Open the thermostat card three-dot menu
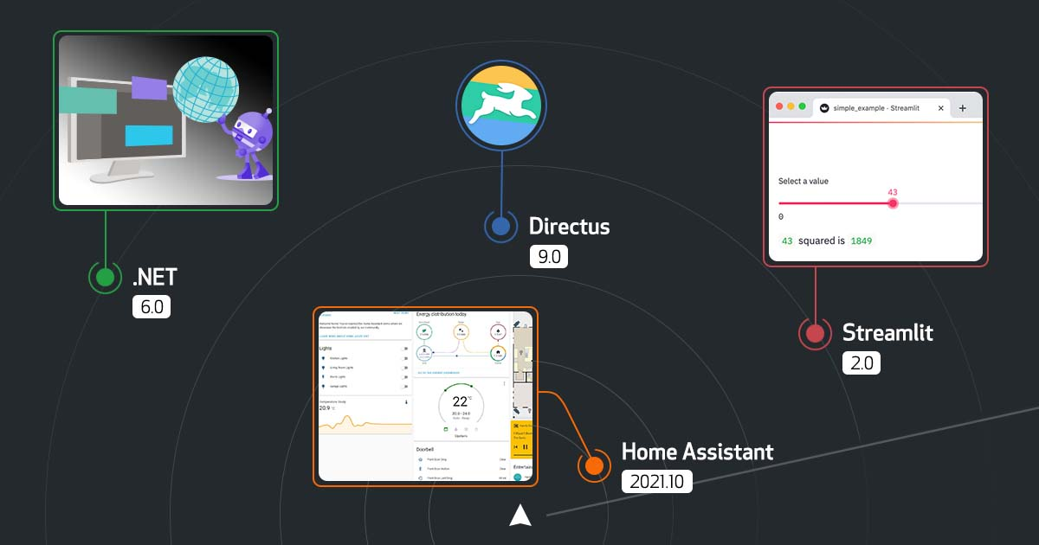This screenshot has width=1039, height=545. coord(505,383)
